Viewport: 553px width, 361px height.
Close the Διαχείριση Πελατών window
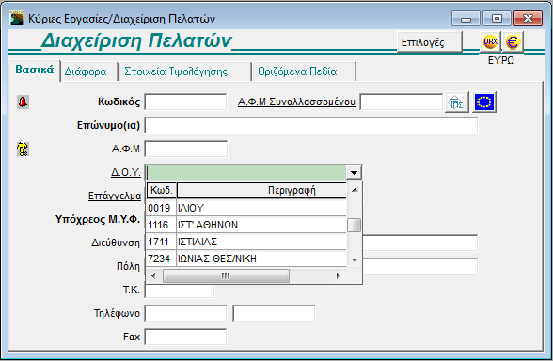click(x=528, y=19)
